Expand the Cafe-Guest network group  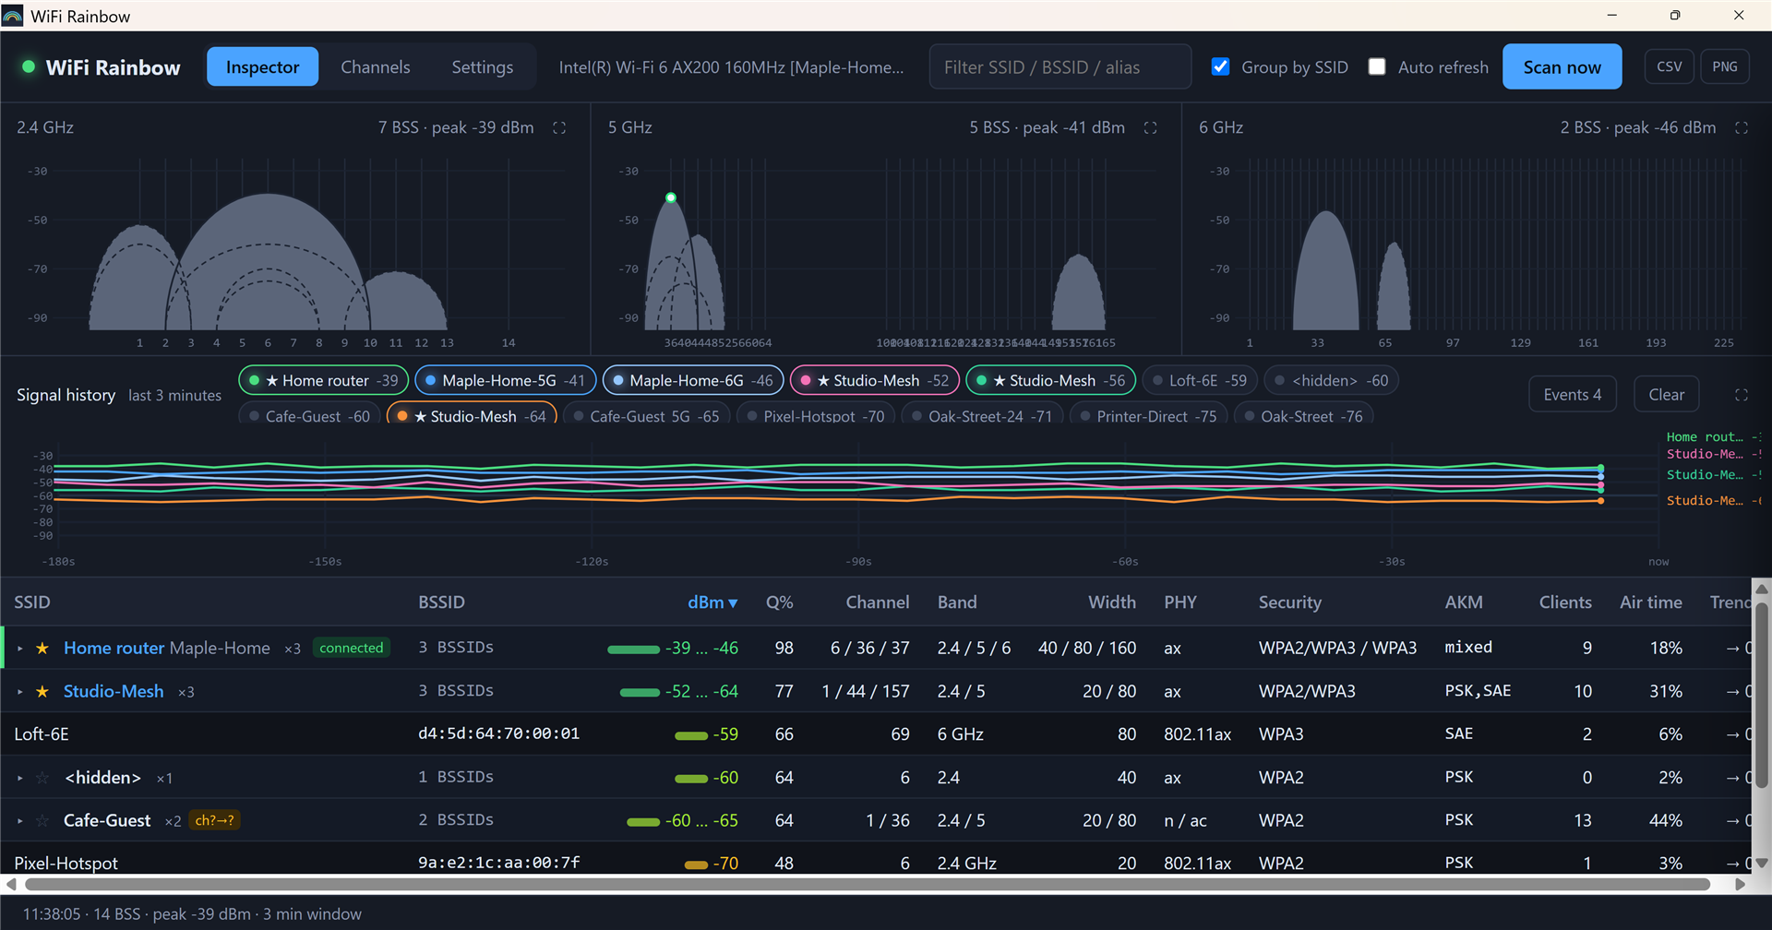(20, 821)
